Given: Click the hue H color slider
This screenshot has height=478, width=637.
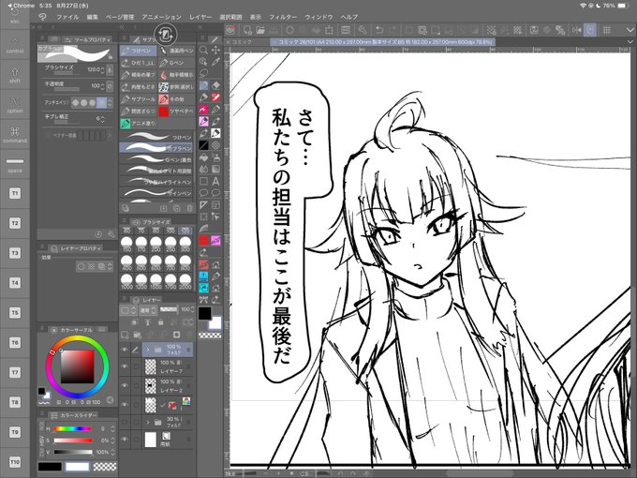Looking at the screenshot, I should 73,429.
